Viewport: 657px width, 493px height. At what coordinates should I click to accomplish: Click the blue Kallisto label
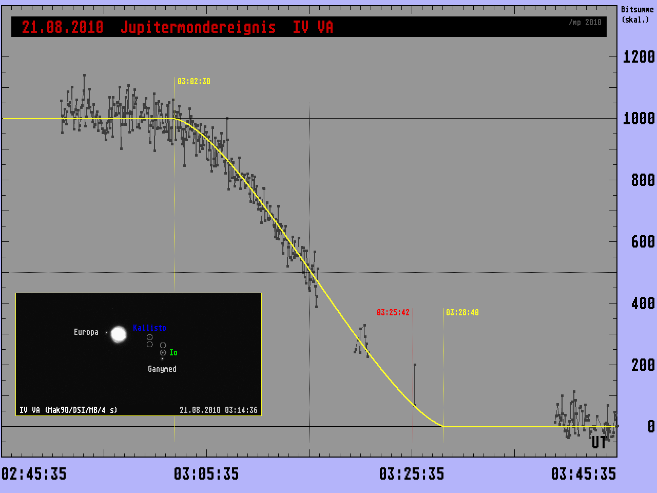point(149,328)
